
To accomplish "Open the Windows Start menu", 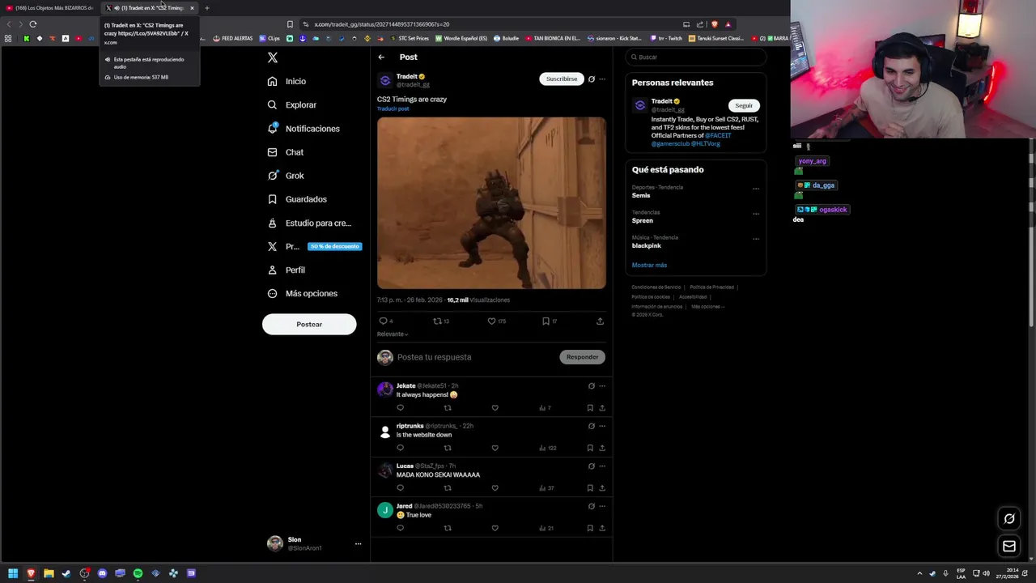I will [x=13, y=573].
